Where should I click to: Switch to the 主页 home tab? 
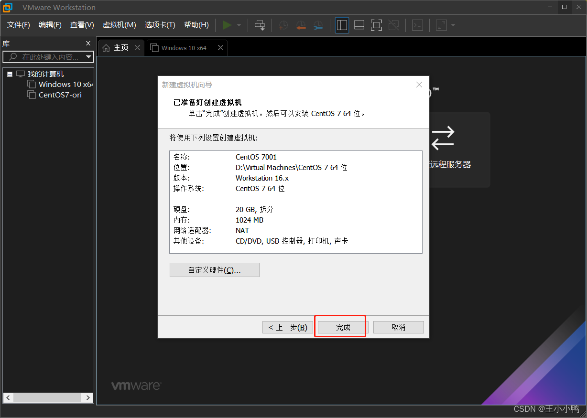pos(121,48)
